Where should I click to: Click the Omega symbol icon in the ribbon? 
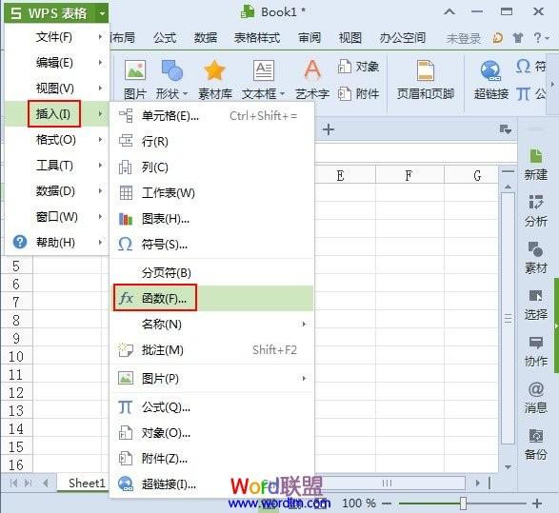(x=523, y=67)
